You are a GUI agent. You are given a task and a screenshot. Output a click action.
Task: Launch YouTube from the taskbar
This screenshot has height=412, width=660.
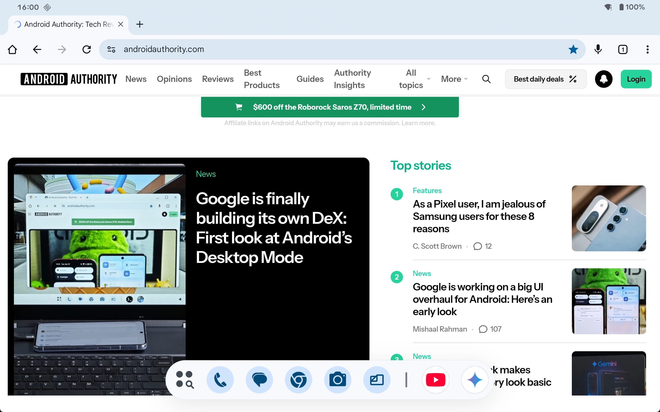tap(435, 380)
